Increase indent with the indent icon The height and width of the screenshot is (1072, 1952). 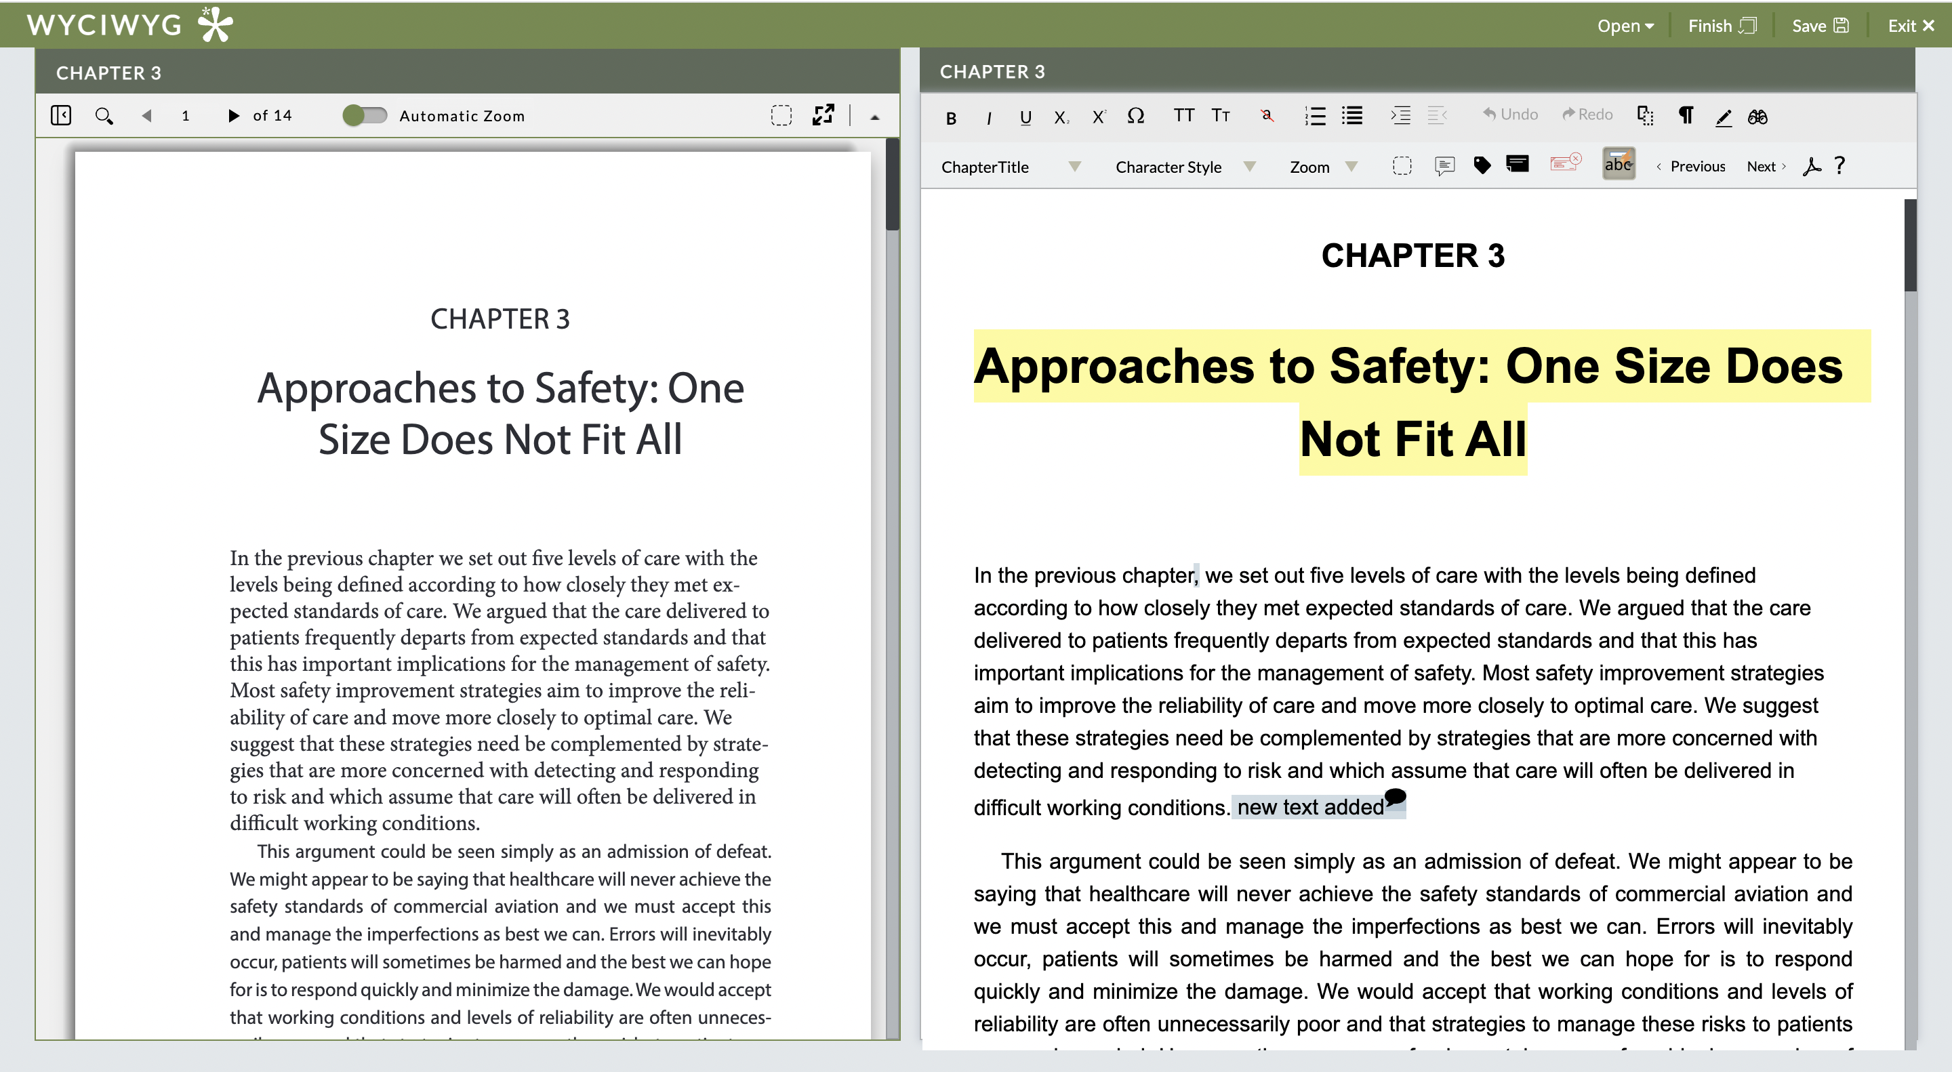[x=1400, y=116]
